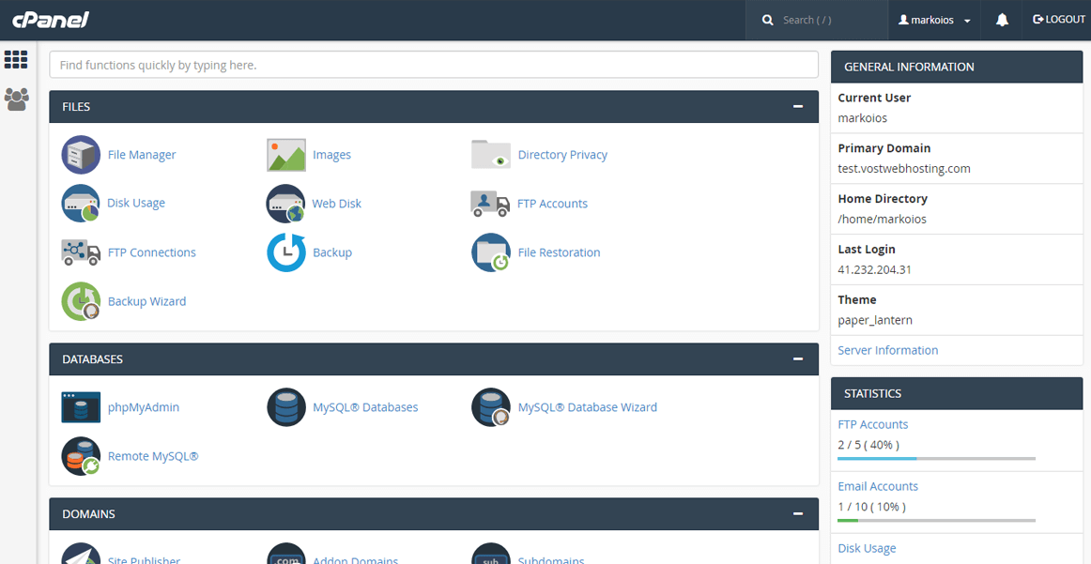Open the Site Publisher paper plane icon
Screen dimensions: 1091x564
[81, 555]
